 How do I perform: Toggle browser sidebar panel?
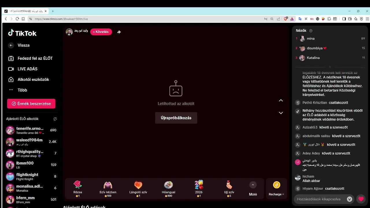point(344,19)
